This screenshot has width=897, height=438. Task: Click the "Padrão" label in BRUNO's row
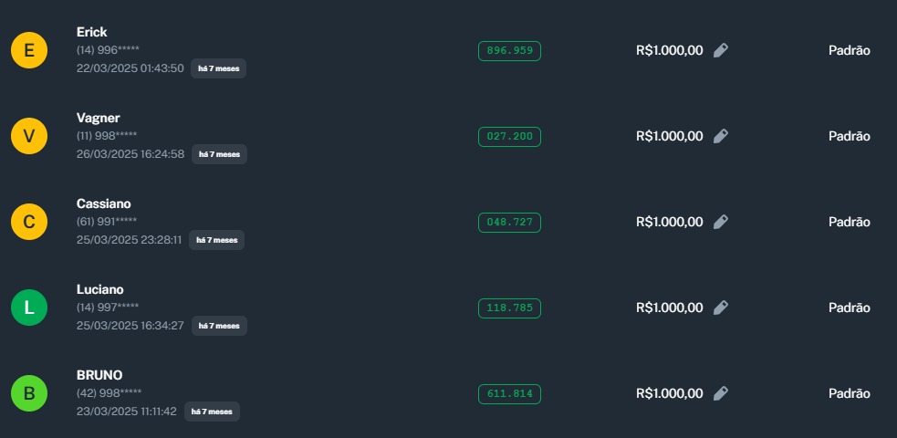point(849,393)
